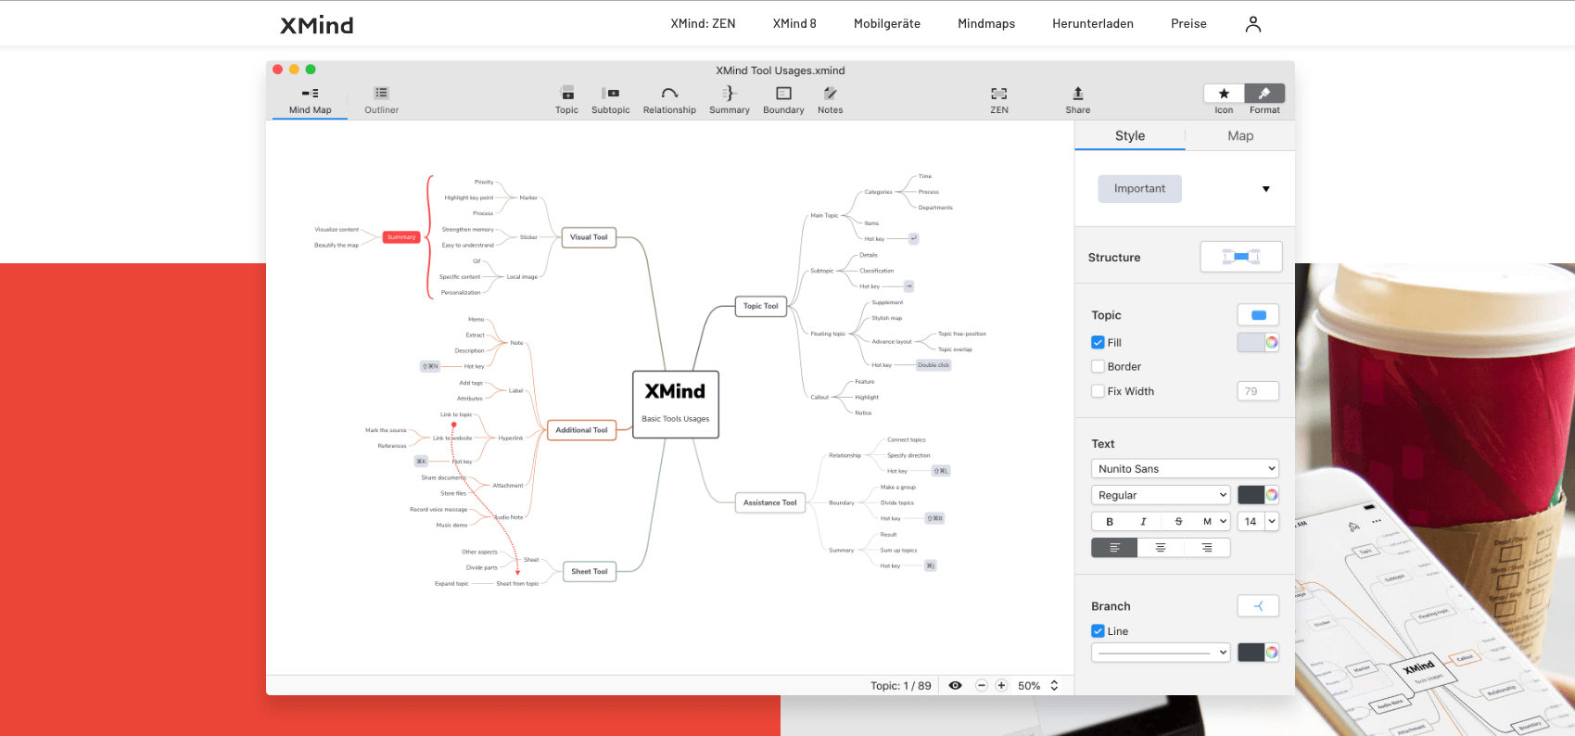Select central XMind Basic Tools Usages topic
Screen dimensions: 1575x736
click(676, 404)
